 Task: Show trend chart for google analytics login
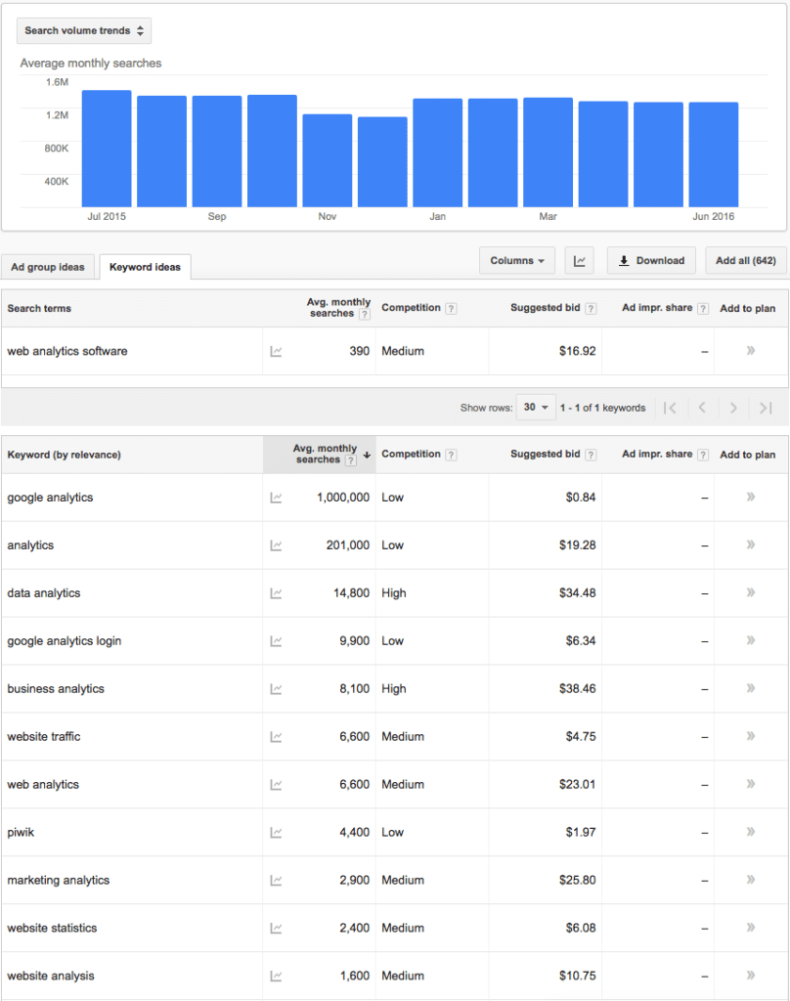pyautogui.click(x=276, y=641)
